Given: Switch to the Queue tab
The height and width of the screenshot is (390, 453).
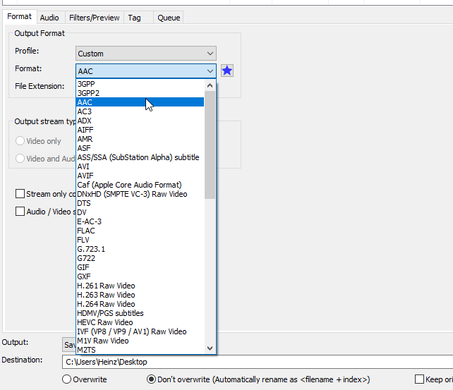Looking at the screenshot, I should pyautogui.click(x=168, y=17).
